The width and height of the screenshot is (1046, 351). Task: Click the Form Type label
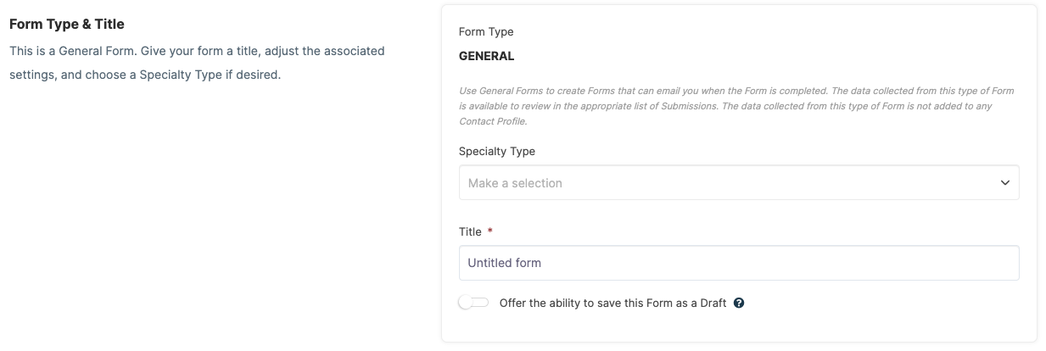(486, 32)
